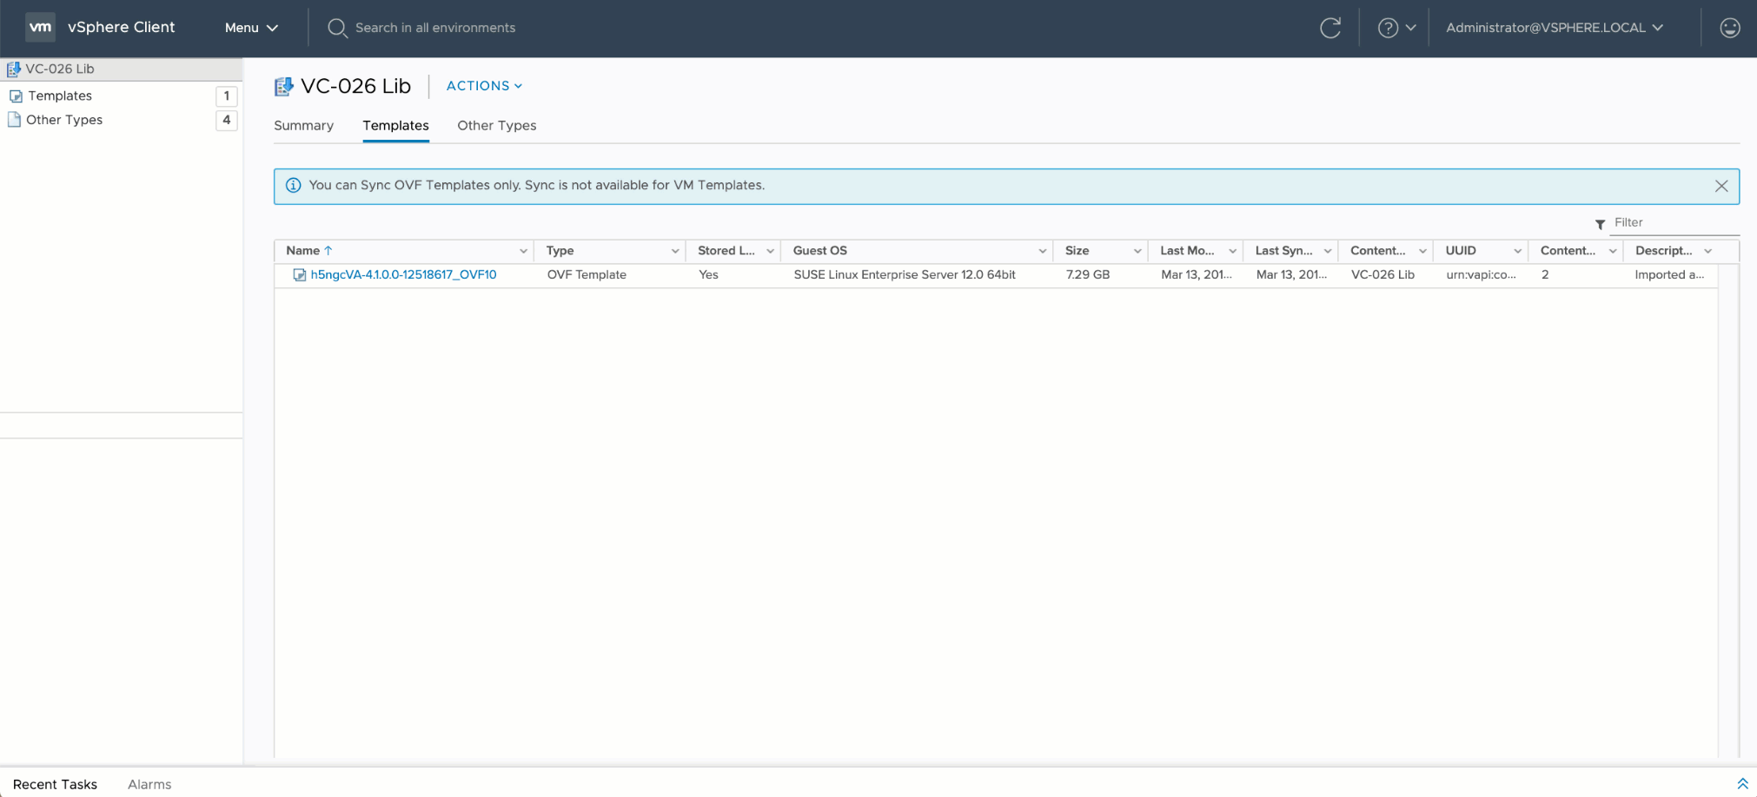This screenshot has width=1757, height=797.
Task: Open the Name column filter chevron
Action: (x=523, y=251)
